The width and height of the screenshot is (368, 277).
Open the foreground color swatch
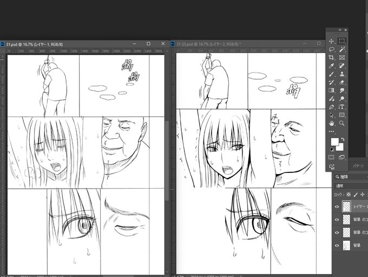(x=334, y=142)
